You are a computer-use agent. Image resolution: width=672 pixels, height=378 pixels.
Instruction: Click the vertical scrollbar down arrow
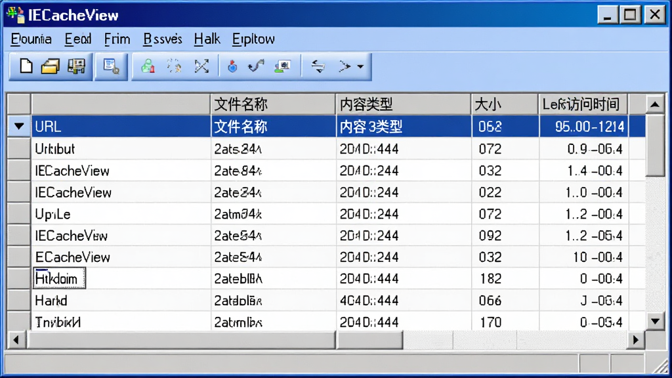655,321
